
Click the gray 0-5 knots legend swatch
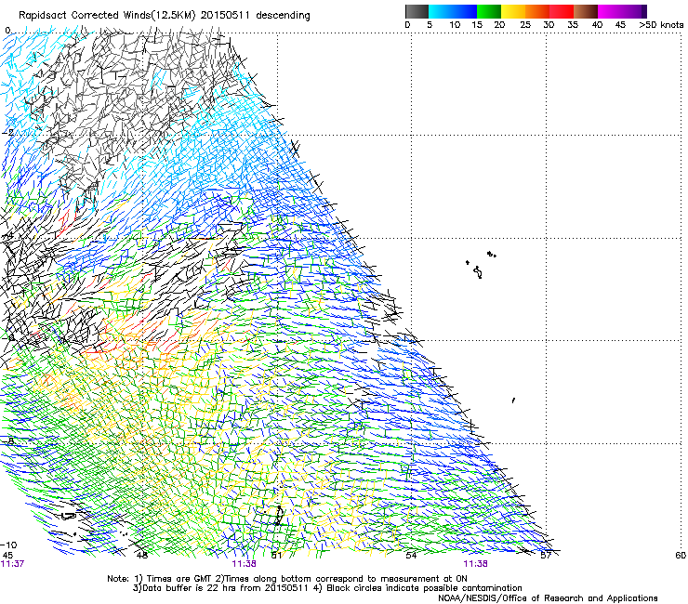click(x=417, y=11)
